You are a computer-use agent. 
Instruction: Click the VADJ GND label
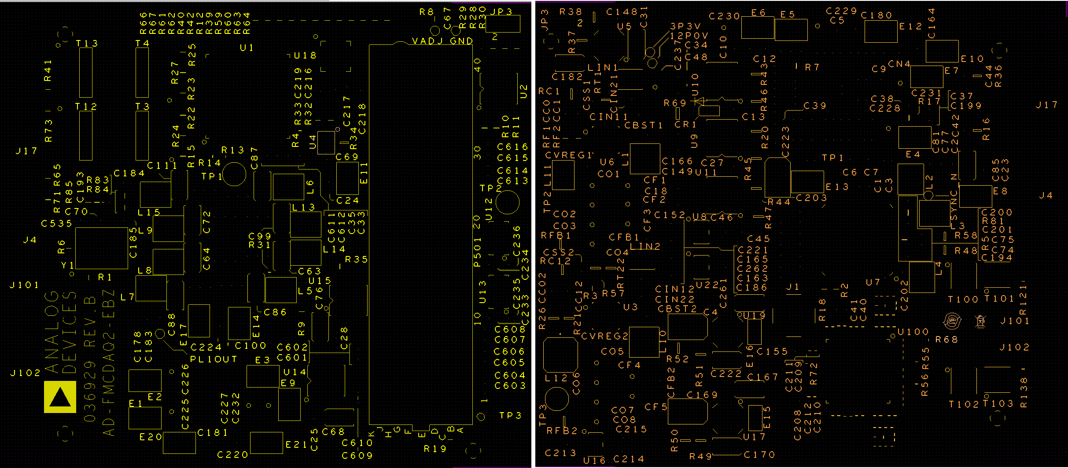442,41
